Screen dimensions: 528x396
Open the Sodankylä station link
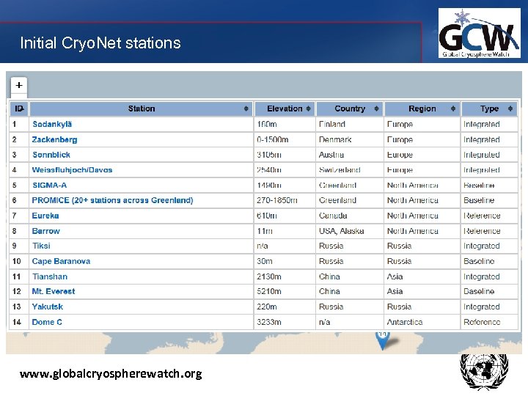[x=52, y=124]
